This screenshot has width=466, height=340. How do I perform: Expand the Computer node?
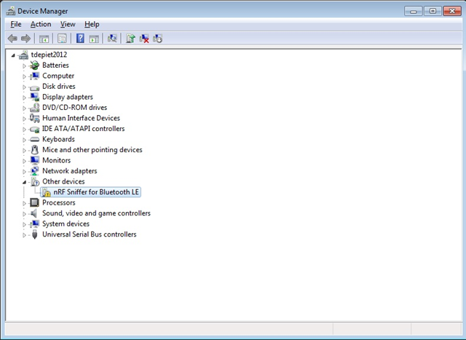pos(24,76)
